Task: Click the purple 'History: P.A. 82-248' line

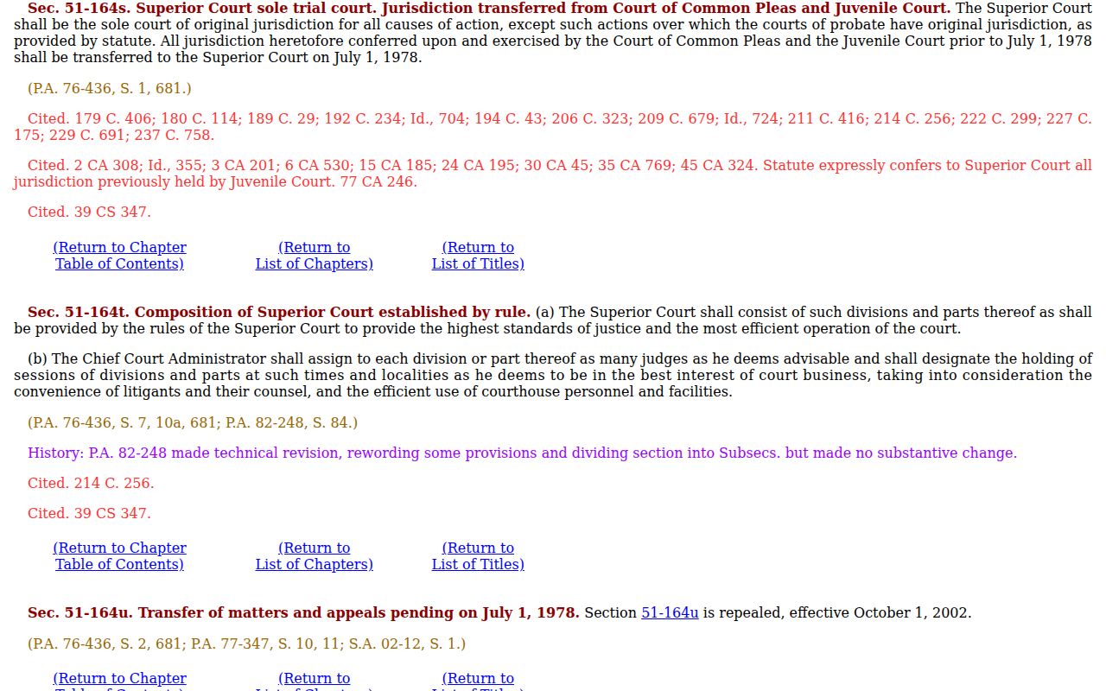Action: pos(522,453)
